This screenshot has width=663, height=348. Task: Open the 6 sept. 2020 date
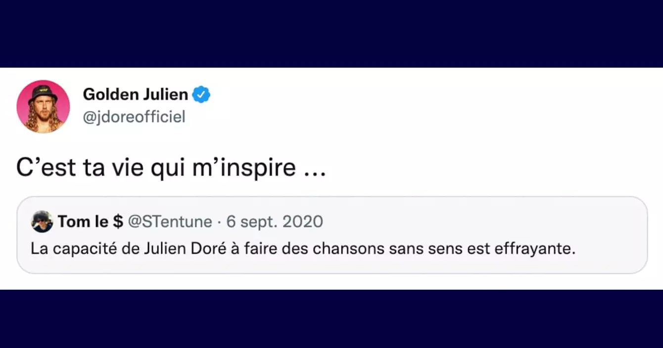point(275,222)
